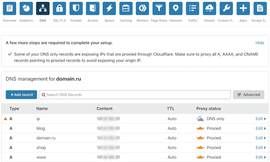Open the Firewall shield icon
The image size is (270, 162).
pyautogui.click(x=76, y=9)
